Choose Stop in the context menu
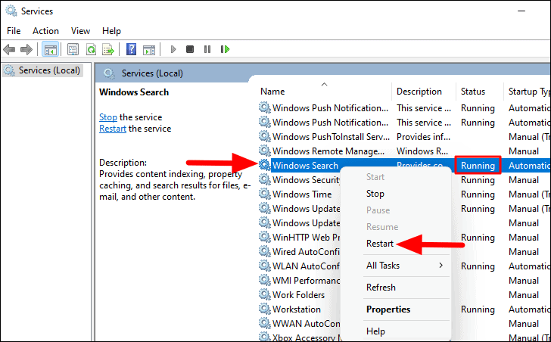Screen dimensions: 551x342 click(x=375, y=194)
